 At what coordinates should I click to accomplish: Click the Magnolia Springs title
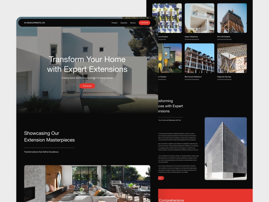tap(224, 77)
